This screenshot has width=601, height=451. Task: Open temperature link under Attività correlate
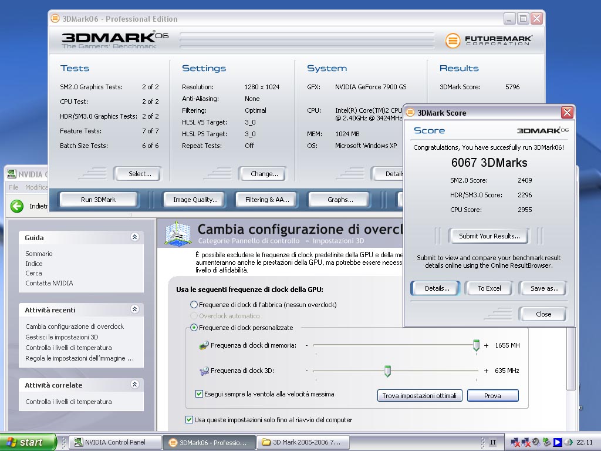point(69,402)
